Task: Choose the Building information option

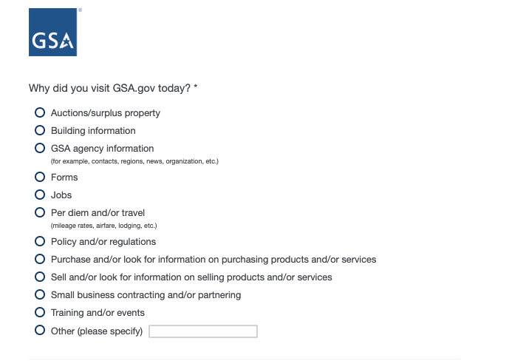Action: [40, 131]
